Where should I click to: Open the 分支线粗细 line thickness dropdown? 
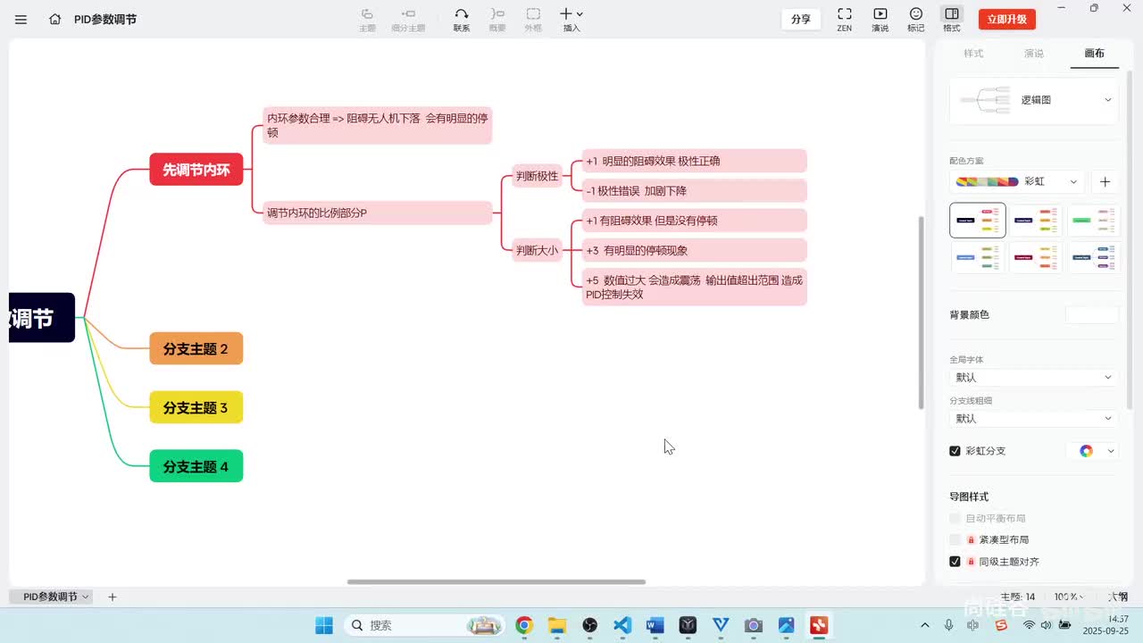1034,418
